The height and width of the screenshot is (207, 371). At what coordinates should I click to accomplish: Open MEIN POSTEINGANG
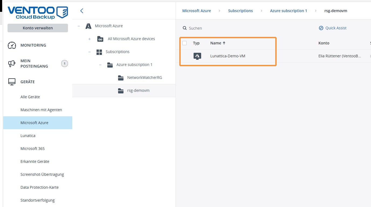coord(34,64)
